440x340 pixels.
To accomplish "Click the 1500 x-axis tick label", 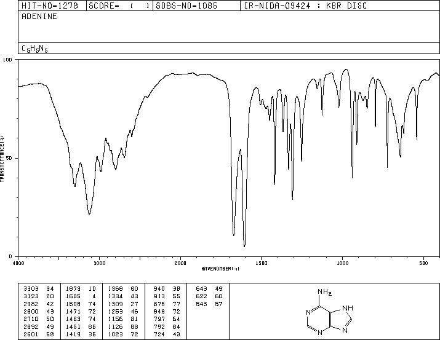I will (x=262, y=263).
